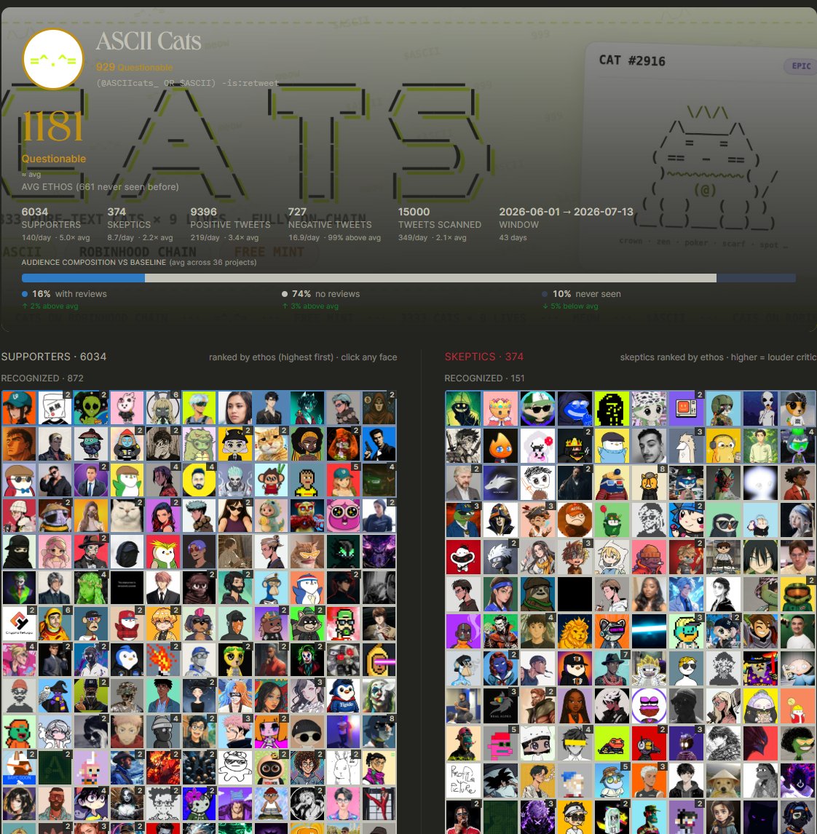The height and width of the screenshot is (834, 817).
Task: Open the Girl with Pearl Earring skeptic avatar
Action: (798, 520)
